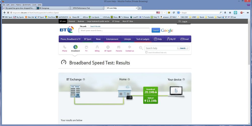The width and height of the screenshot is (252, 126).
Task: Click the help icon next to BT Exchange
Action: tap(84, 80)
